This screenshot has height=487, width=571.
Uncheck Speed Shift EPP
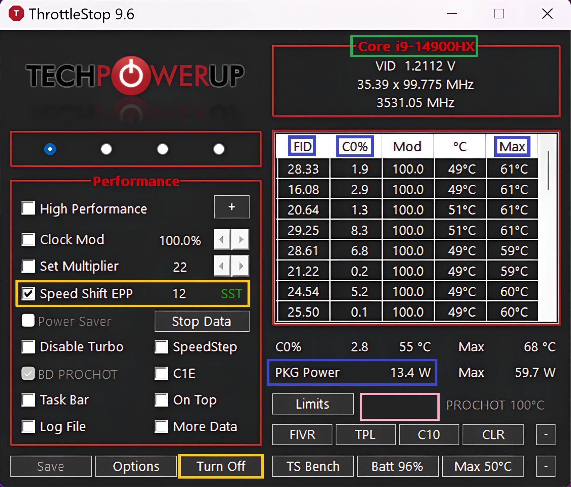click(x=28, y=294)
